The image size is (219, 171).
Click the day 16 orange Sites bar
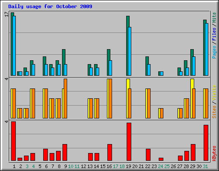pyautogui.click(x=110, y=98)
